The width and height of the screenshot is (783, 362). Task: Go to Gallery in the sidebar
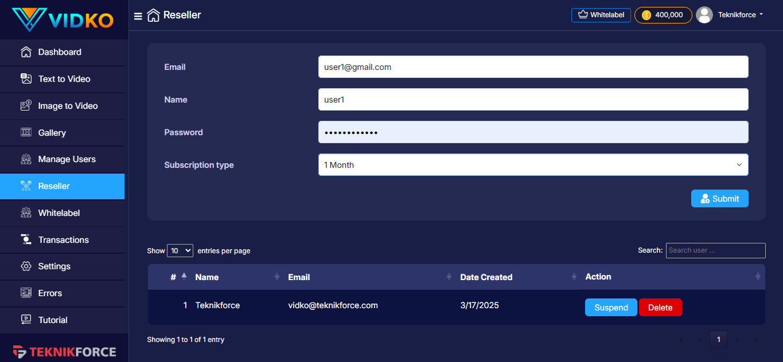52,133
